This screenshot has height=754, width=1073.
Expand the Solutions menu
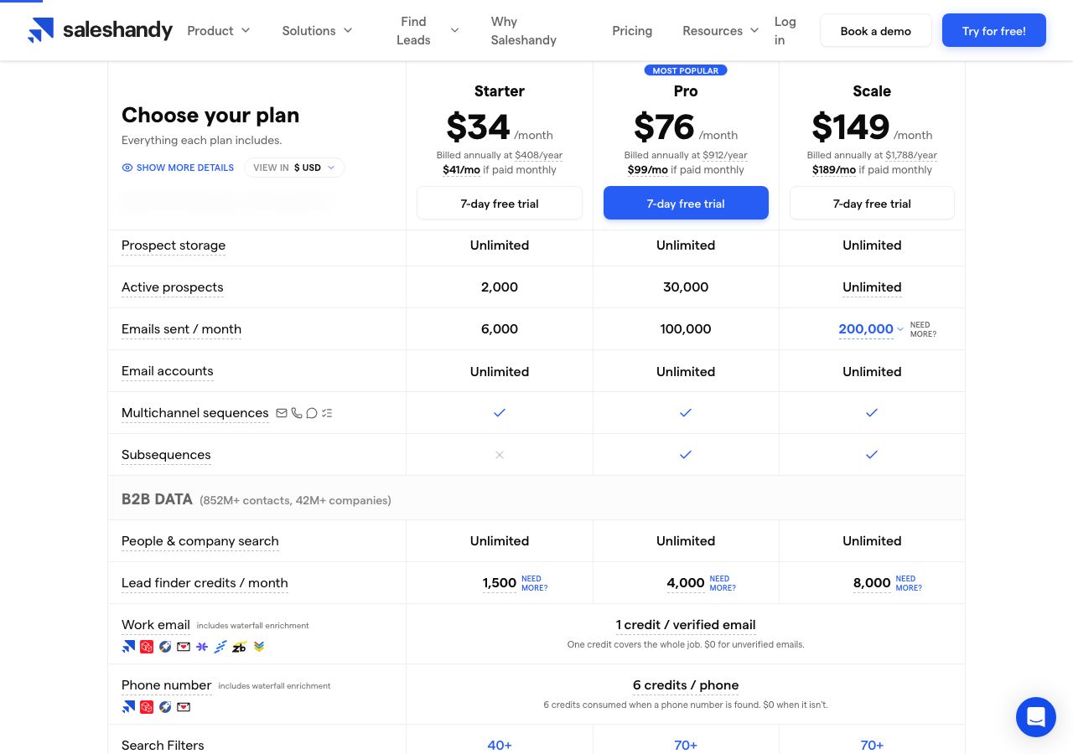(x=317, y=31)
